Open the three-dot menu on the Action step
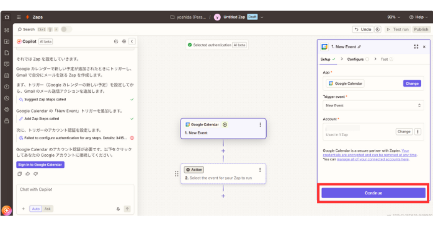433x226 pixels. tap(260, 170)
